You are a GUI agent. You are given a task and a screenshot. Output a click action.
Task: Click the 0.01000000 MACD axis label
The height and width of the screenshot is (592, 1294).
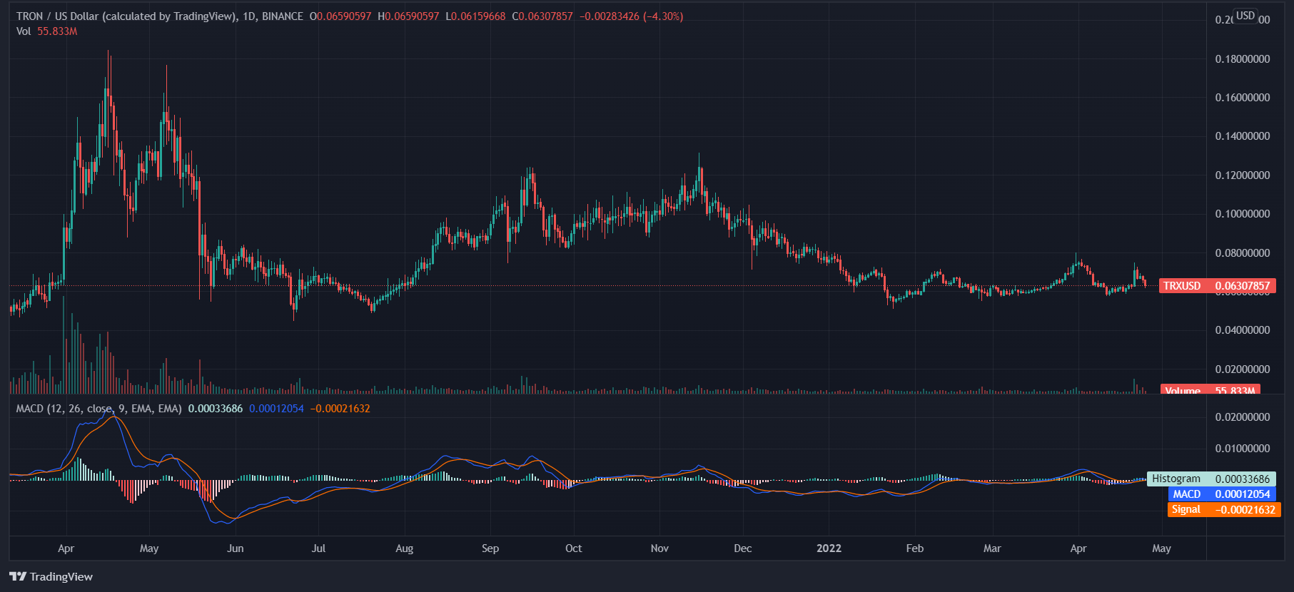[x=1242, y=449]
